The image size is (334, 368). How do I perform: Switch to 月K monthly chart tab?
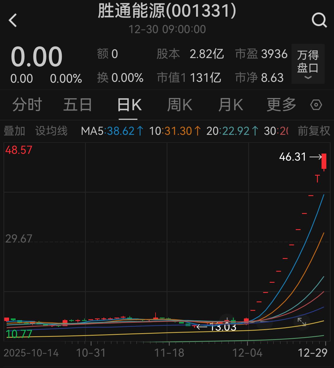[x=231, y=105]
